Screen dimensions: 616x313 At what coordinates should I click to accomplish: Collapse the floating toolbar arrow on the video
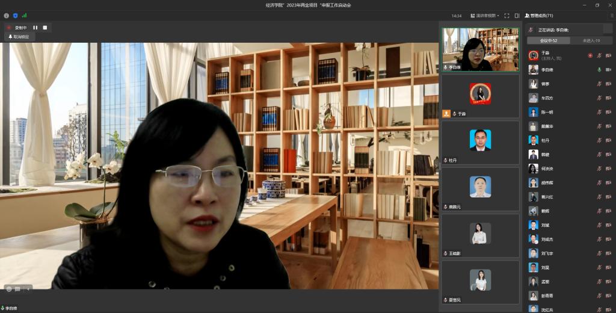(29, 289)
